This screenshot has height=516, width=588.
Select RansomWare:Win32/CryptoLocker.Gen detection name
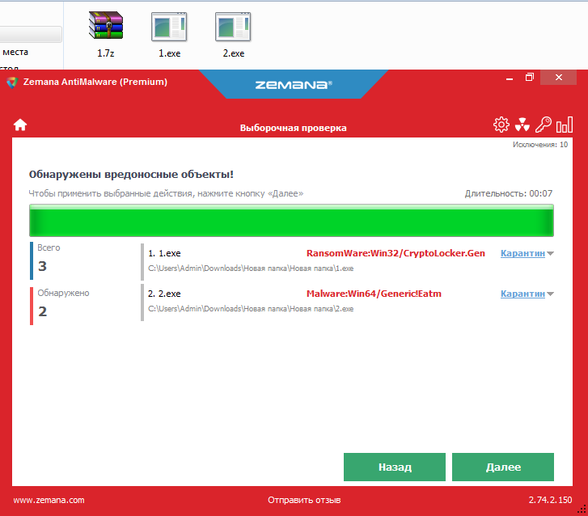(396, 253)
